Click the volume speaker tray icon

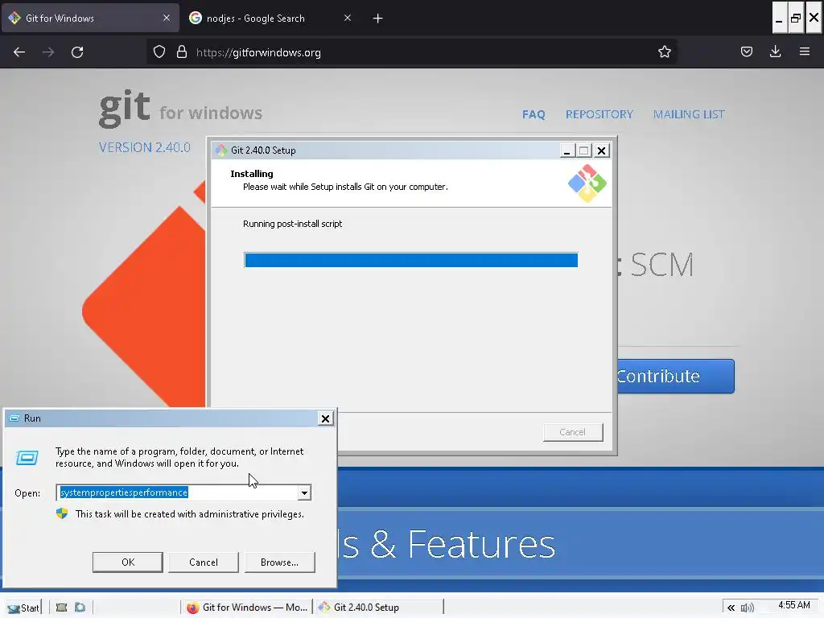click(747, 608)
